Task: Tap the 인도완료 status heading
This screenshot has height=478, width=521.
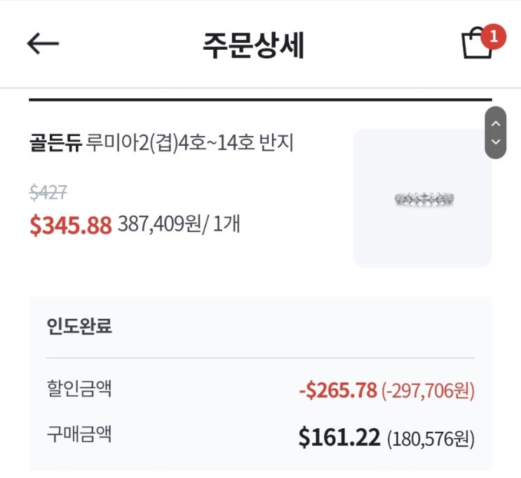Action: tap(79, 327)
